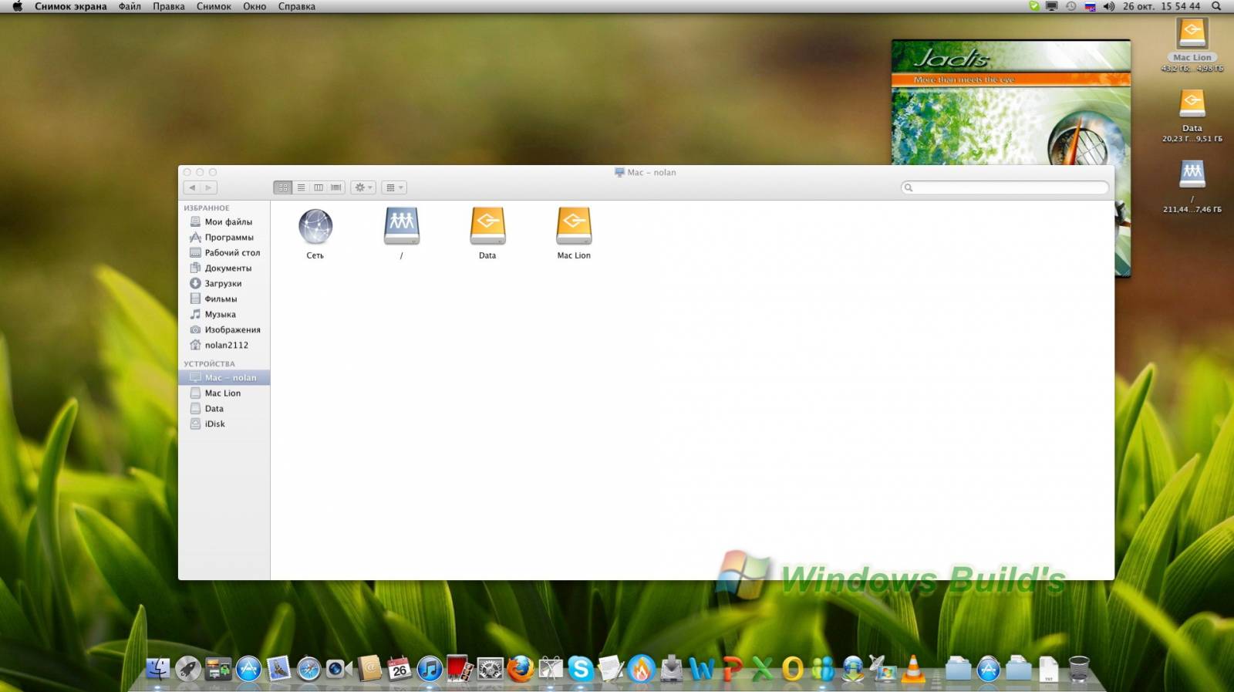The width and height of the screenshot is (1234, 692).
Task: Go back in Finder navigation
Action: (192, 187)
